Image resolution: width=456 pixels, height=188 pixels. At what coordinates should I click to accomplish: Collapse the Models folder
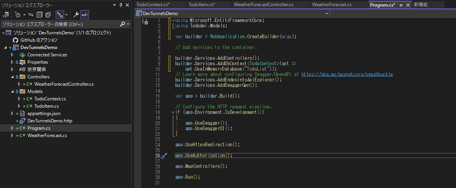[x=12, y=91]
